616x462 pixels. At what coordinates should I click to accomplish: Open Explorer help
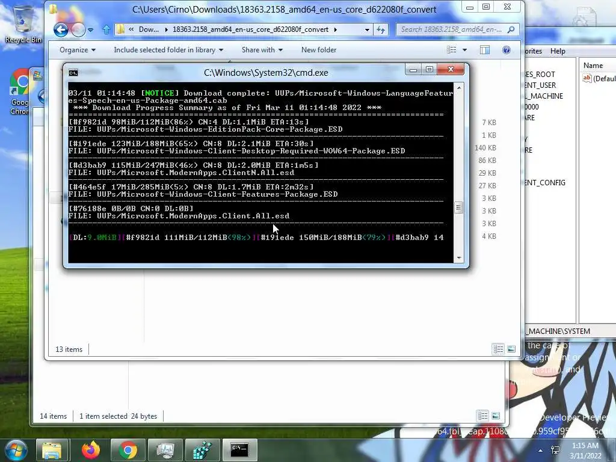click(x=507, y=50)
